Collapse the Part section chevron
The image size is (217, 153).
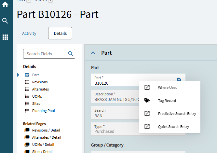[x=93, y=53]
